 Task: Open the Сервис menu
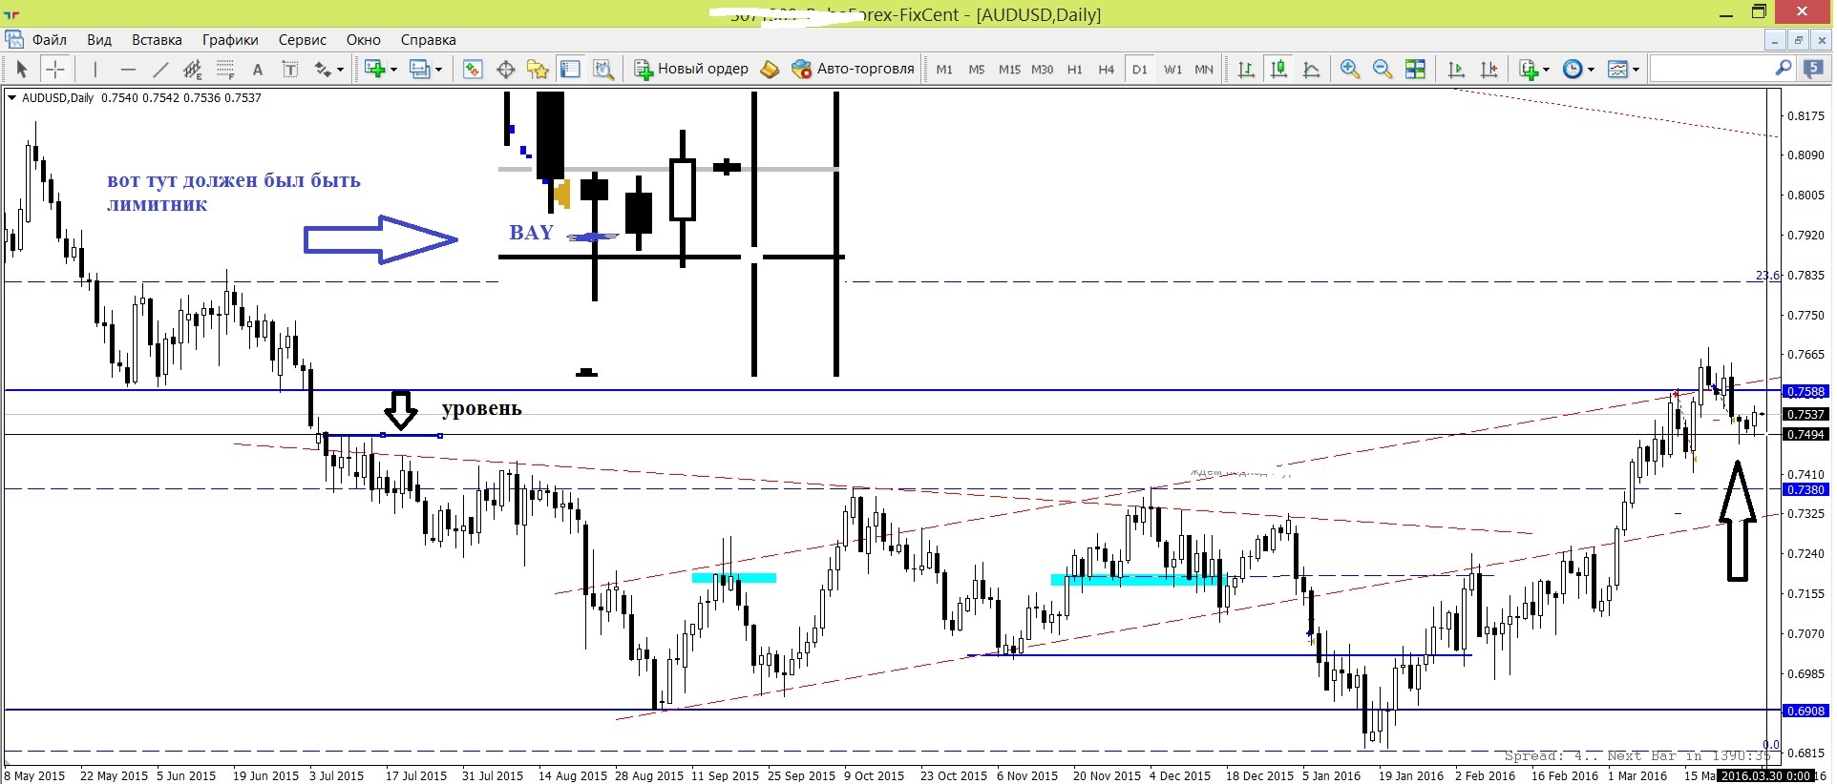303,39
